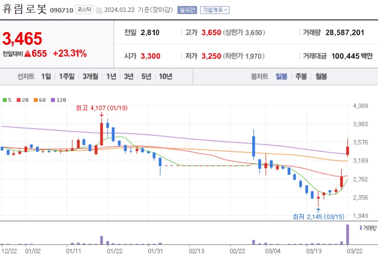Click the 최고 4,107 (01/19) high marker
The width and height of the screenshot is (378, 258).
pos(102,108)
